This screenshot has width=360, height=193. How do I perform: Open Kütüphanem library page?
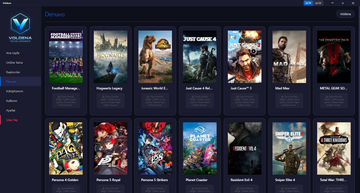click(21, 91)
